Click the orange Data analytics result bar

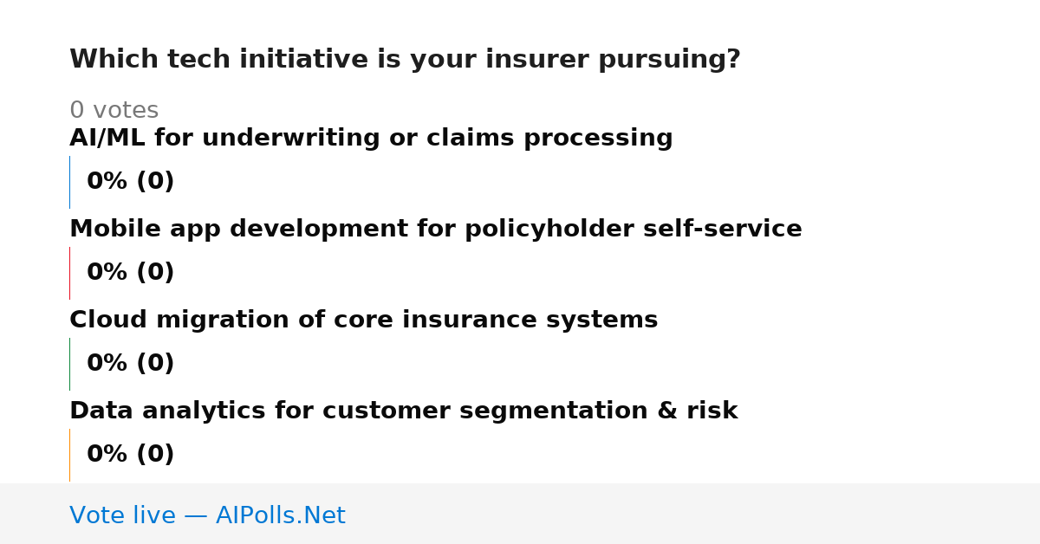tap(69, 455)
